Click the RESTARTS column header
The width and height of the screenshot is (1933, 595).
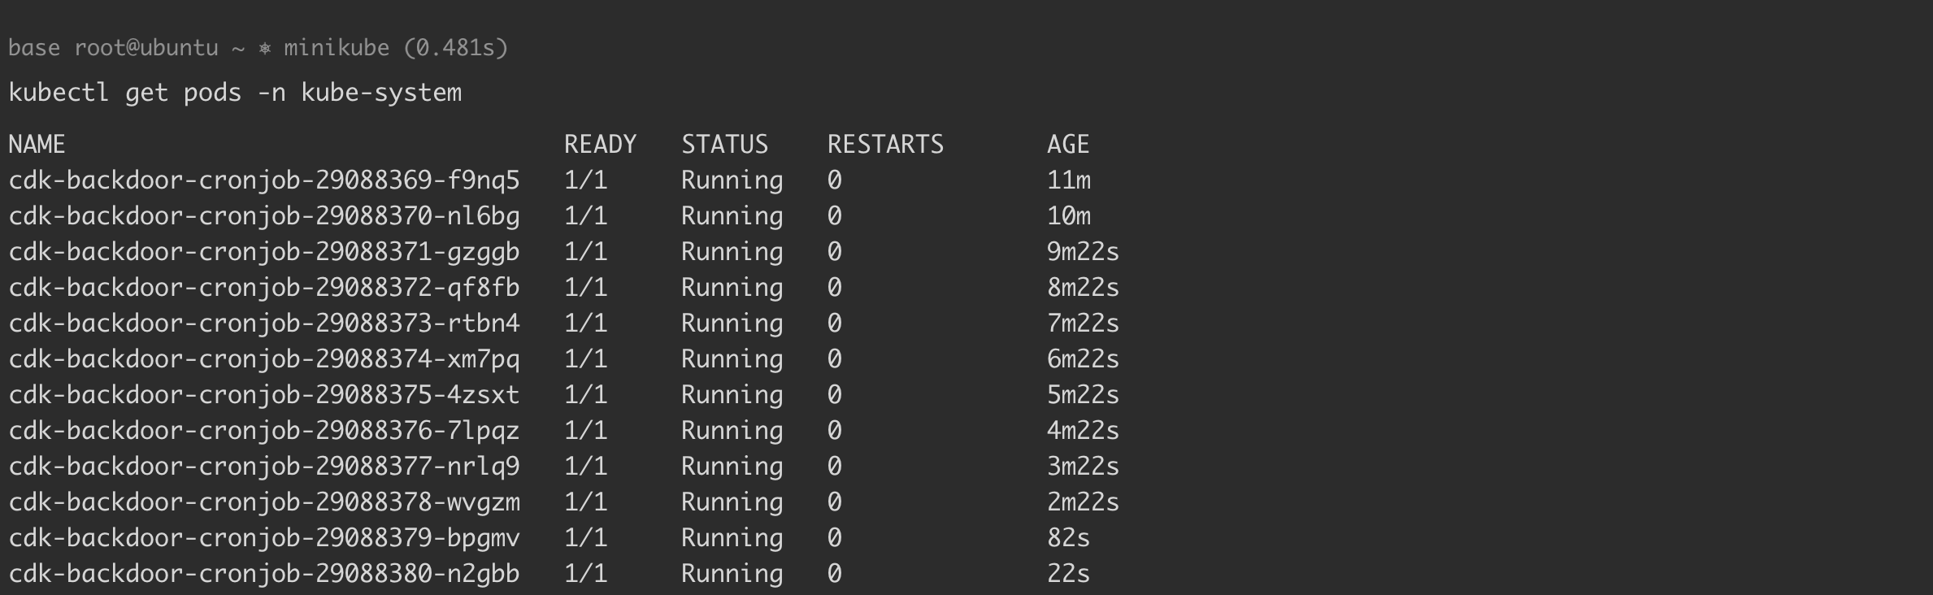click(885, 145)
